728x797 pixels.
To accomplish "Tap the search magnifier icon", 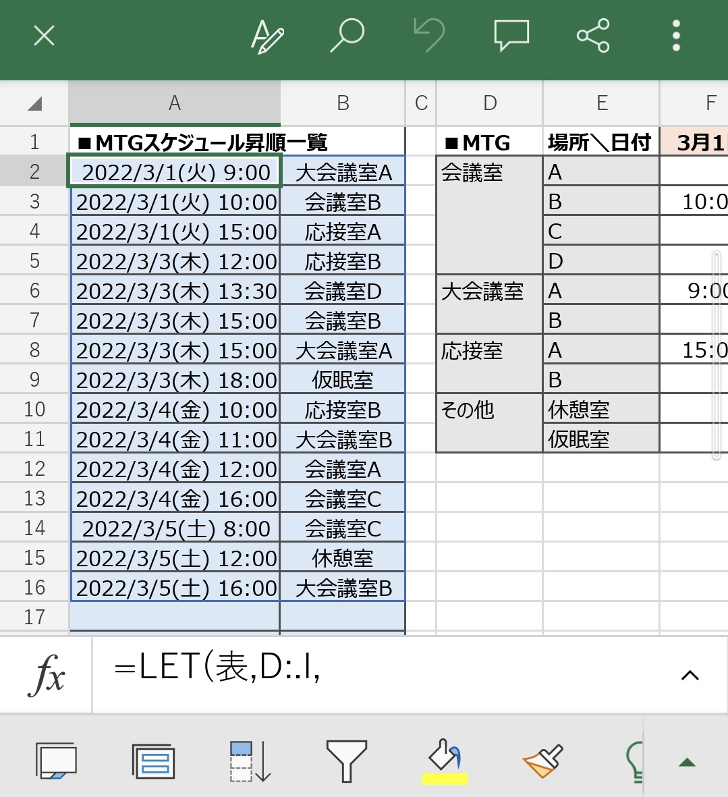I will tap(347, 36).
